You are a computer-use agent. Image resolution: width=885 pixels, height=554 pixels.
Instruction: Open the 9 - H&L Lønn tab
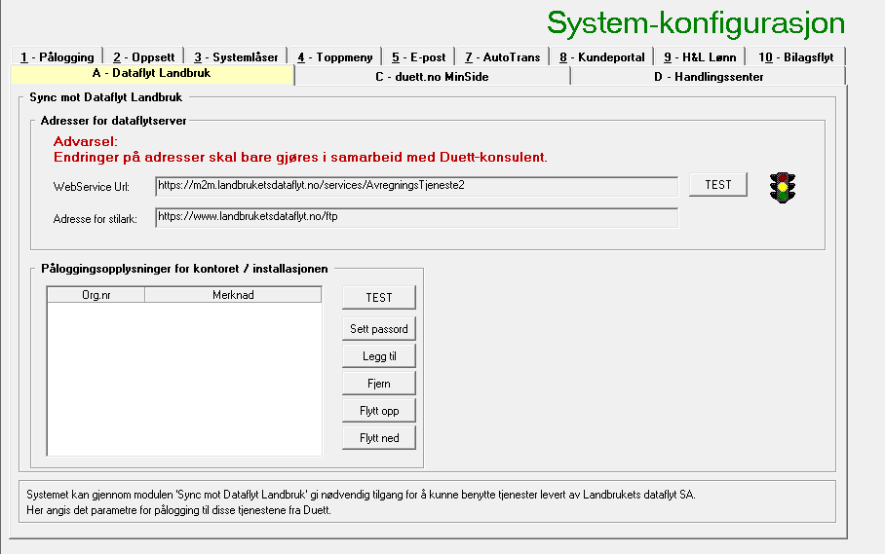700,56
